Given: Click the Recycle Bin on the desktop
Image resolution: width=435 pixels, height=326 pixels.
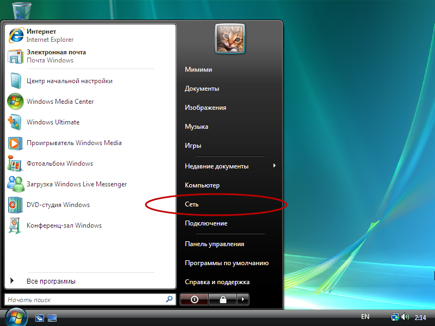Looking at the screenshot, I should point(21,10).
